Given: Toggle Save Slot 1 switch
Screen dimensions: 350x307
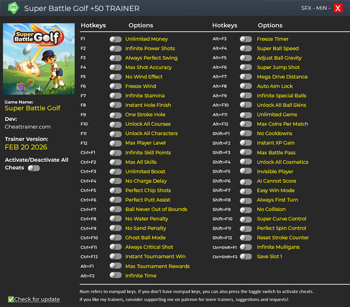Looking at the screenshot, I should [x=245, y=257].
